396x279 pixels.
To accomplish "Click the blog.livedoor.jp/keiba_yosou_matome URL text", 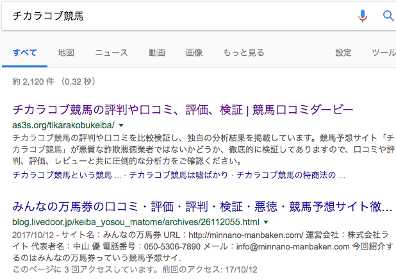I will 136,222.
